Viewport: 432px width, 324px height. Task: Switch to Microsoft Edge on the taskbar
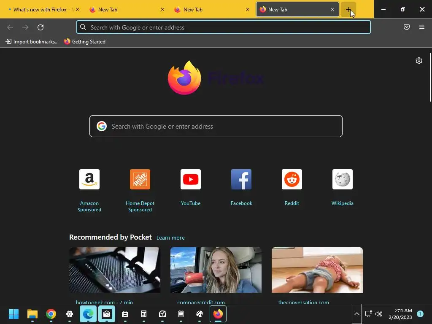click(x=88, y=314)
